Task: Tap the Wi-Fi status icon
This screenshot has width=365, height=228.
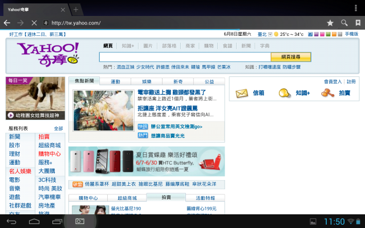Action: (351, 221)
